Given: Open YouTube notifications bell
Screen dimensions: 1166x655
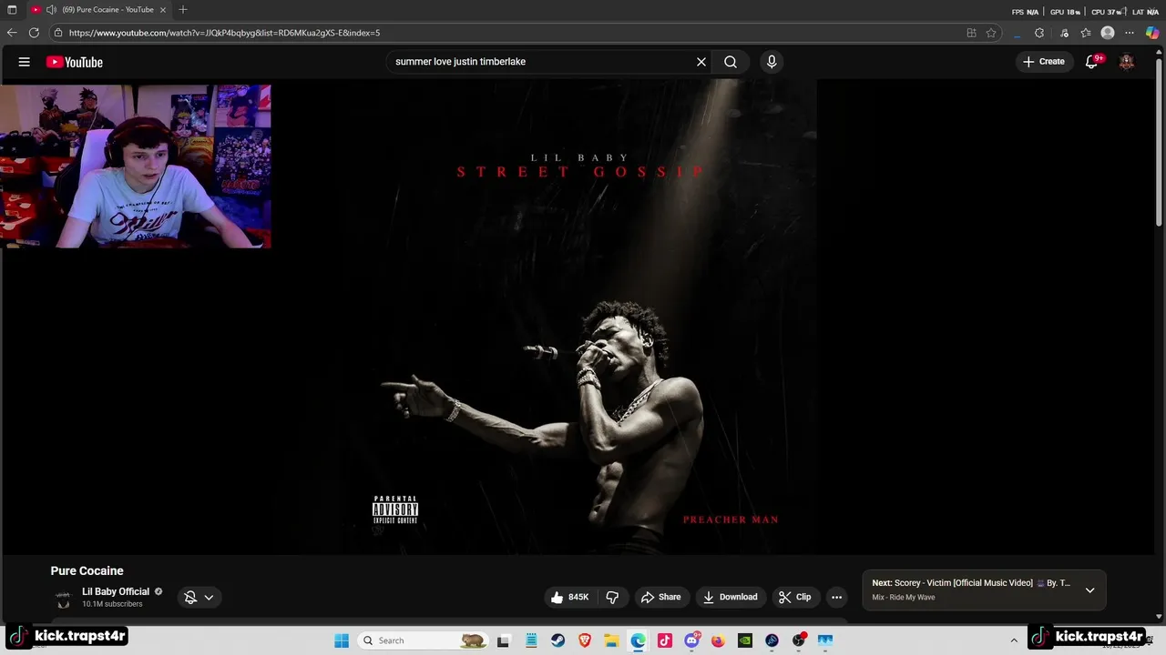Looking at the screenshot, I should pyautogui.click(x=1092, y=62).
